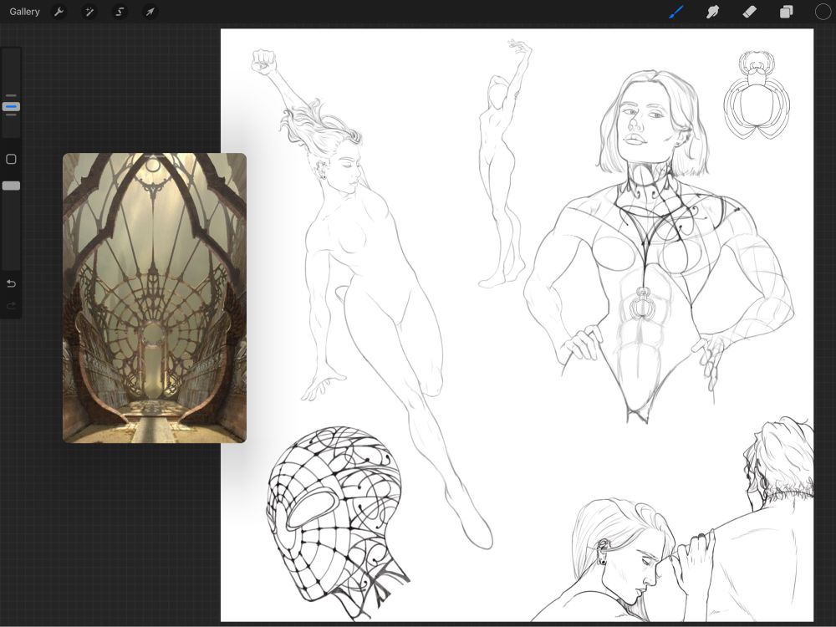Open the Layers panel
This screenshot has height=627, width=836.
pyautogui.click(x=785, y=12)
